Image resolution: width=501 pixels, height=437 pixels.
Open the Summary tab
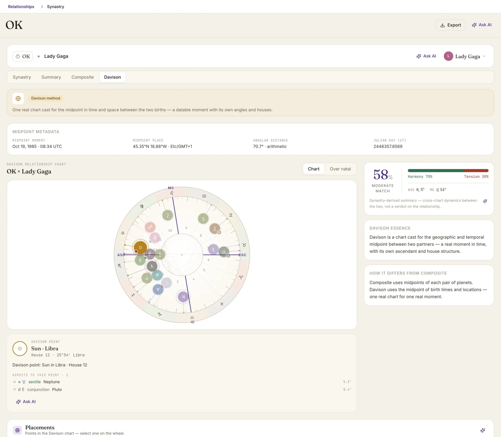pyautogui.click(x=51, y=77)
